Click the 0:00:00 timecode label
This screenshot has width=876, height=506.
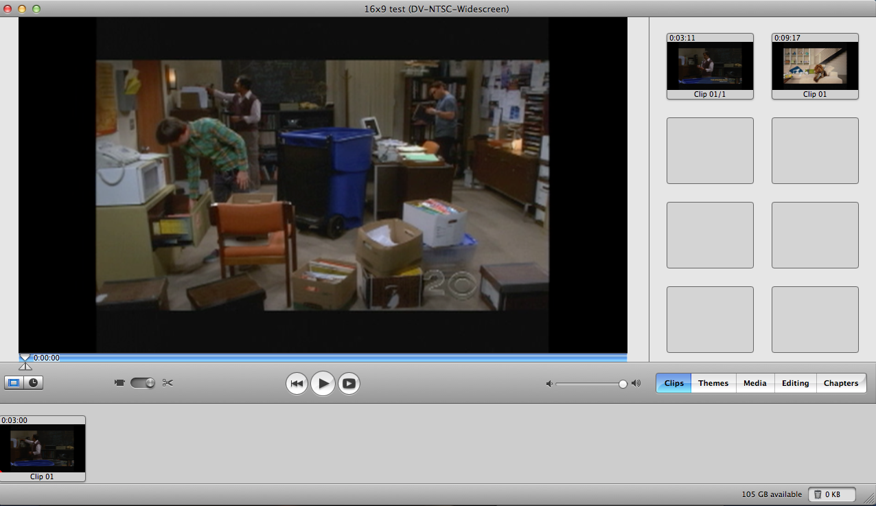47,358
